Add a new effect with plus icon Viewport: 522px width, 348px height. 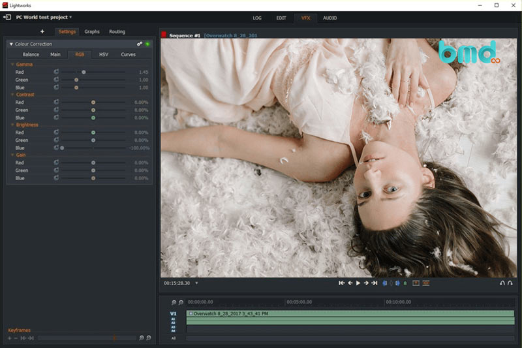[42, 31]
